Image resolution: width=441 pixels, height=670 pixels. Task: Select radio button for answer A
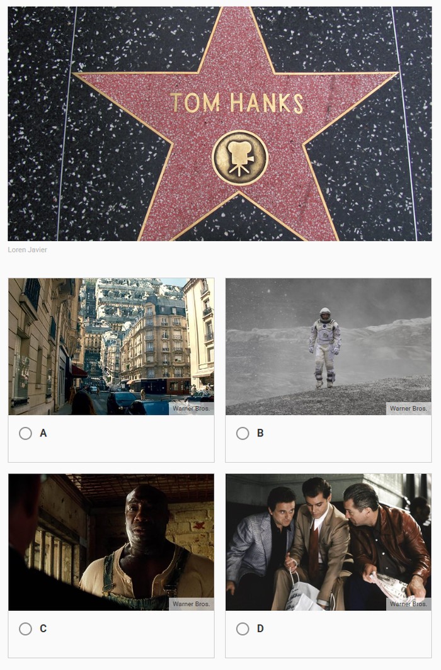(26, 433)
